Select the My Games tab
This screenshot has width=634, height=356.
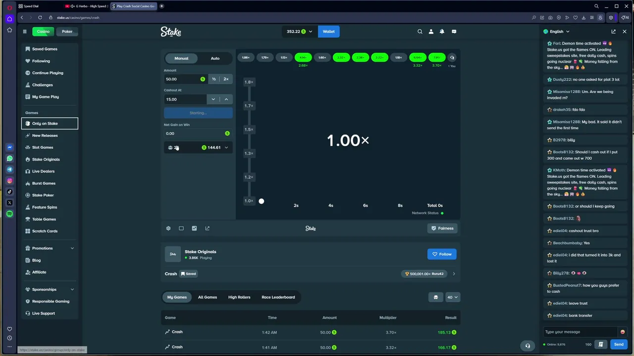177,297
